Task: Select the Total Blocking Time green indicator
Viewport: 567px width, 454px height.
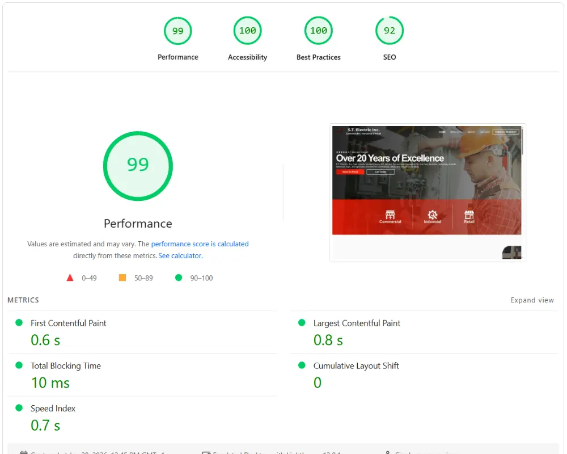Action: click(x=18, y=366)
